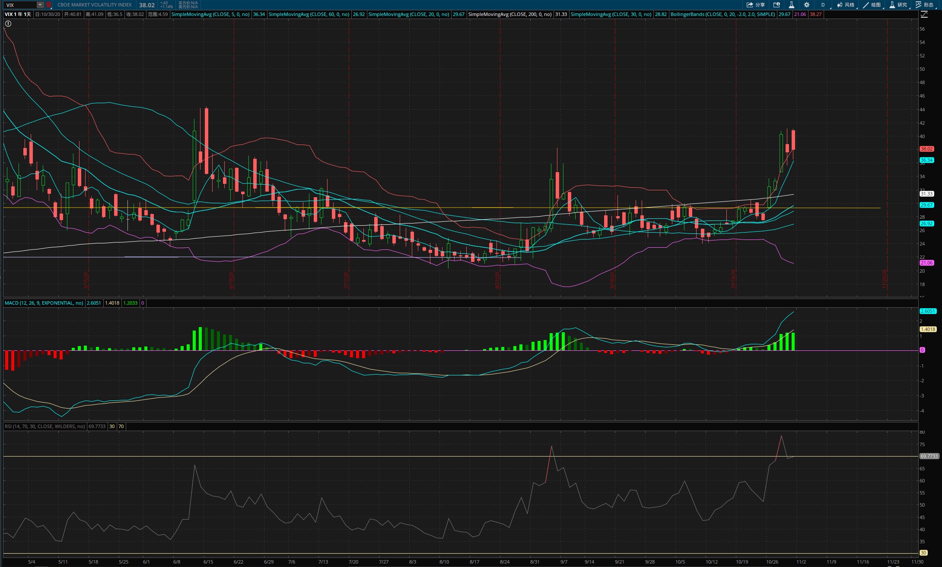Viewport: 942px width, 567px height.
Task: Click the BollingerBands study label
Action: coord(722,14)
